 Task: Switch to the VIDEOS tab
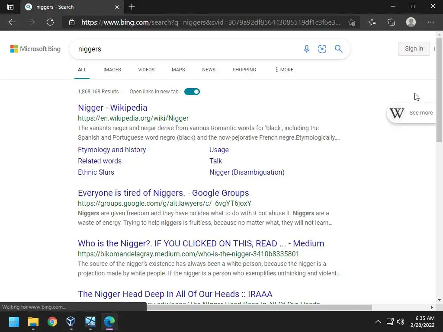pyautogui.click(x=146, y=70)
